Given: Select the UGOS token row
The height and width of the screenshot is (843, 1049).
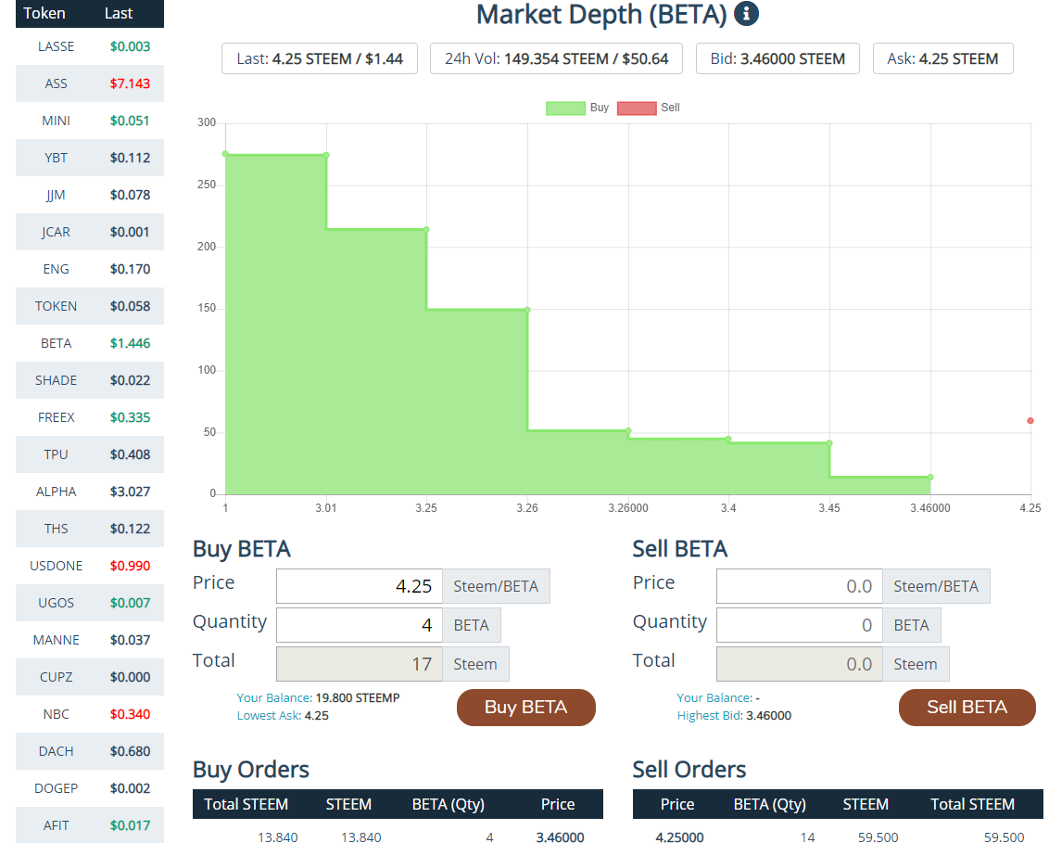Looking at the screenshot, I should [x=90, y=603].
